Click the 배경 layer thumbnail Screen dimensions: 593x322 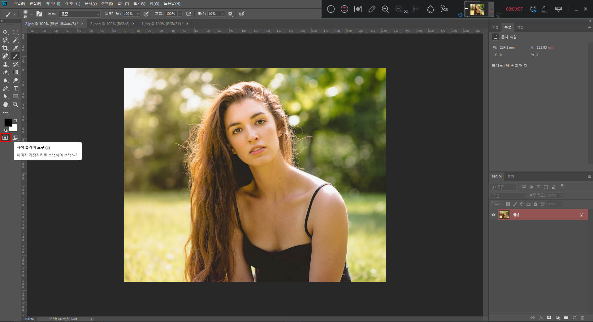pos(504,215)
